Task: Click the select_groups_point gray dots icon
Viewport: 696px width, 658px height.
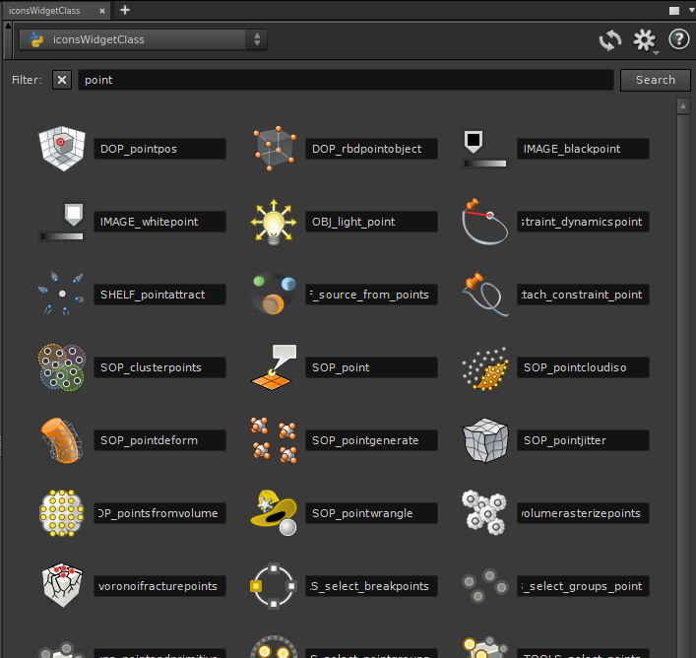Action: (485, 586)
